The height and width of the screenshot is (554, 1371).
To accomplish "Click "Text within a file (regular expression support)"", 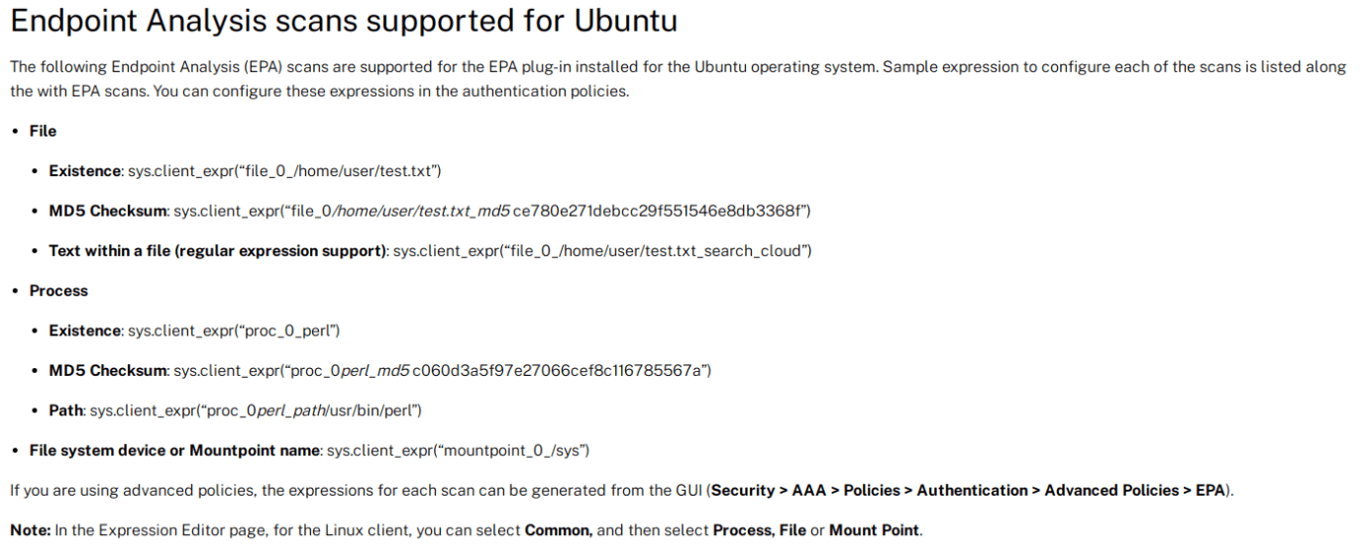I will tap(217, 250).
